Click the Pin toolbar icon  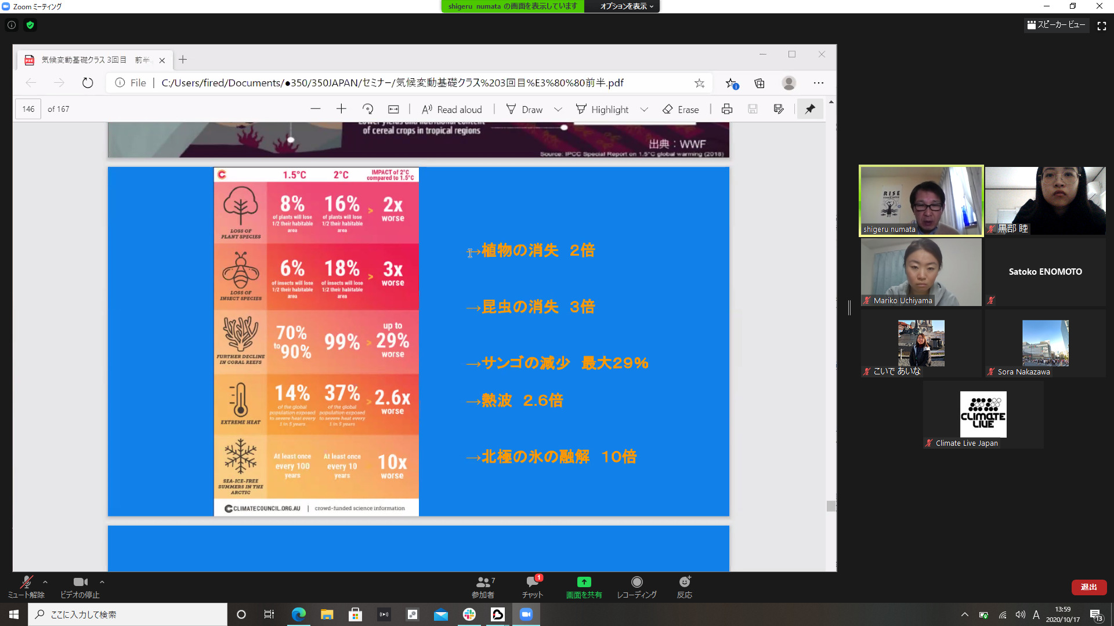click(810, 109)
